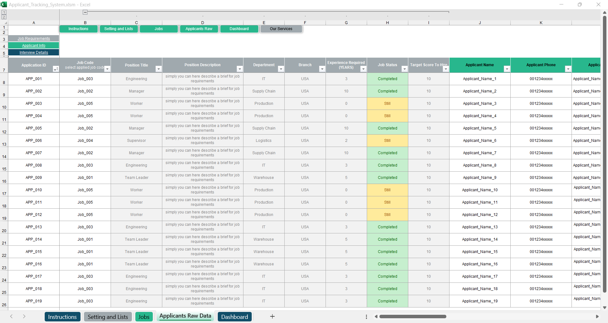Select column K header

(x=541, y=23)
